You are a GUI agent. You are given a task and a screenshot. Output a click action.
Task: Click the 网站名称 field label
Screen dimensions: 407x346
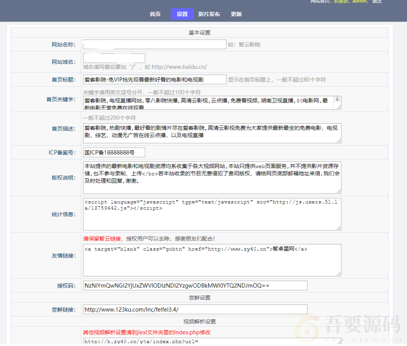(x=63, y=45)
